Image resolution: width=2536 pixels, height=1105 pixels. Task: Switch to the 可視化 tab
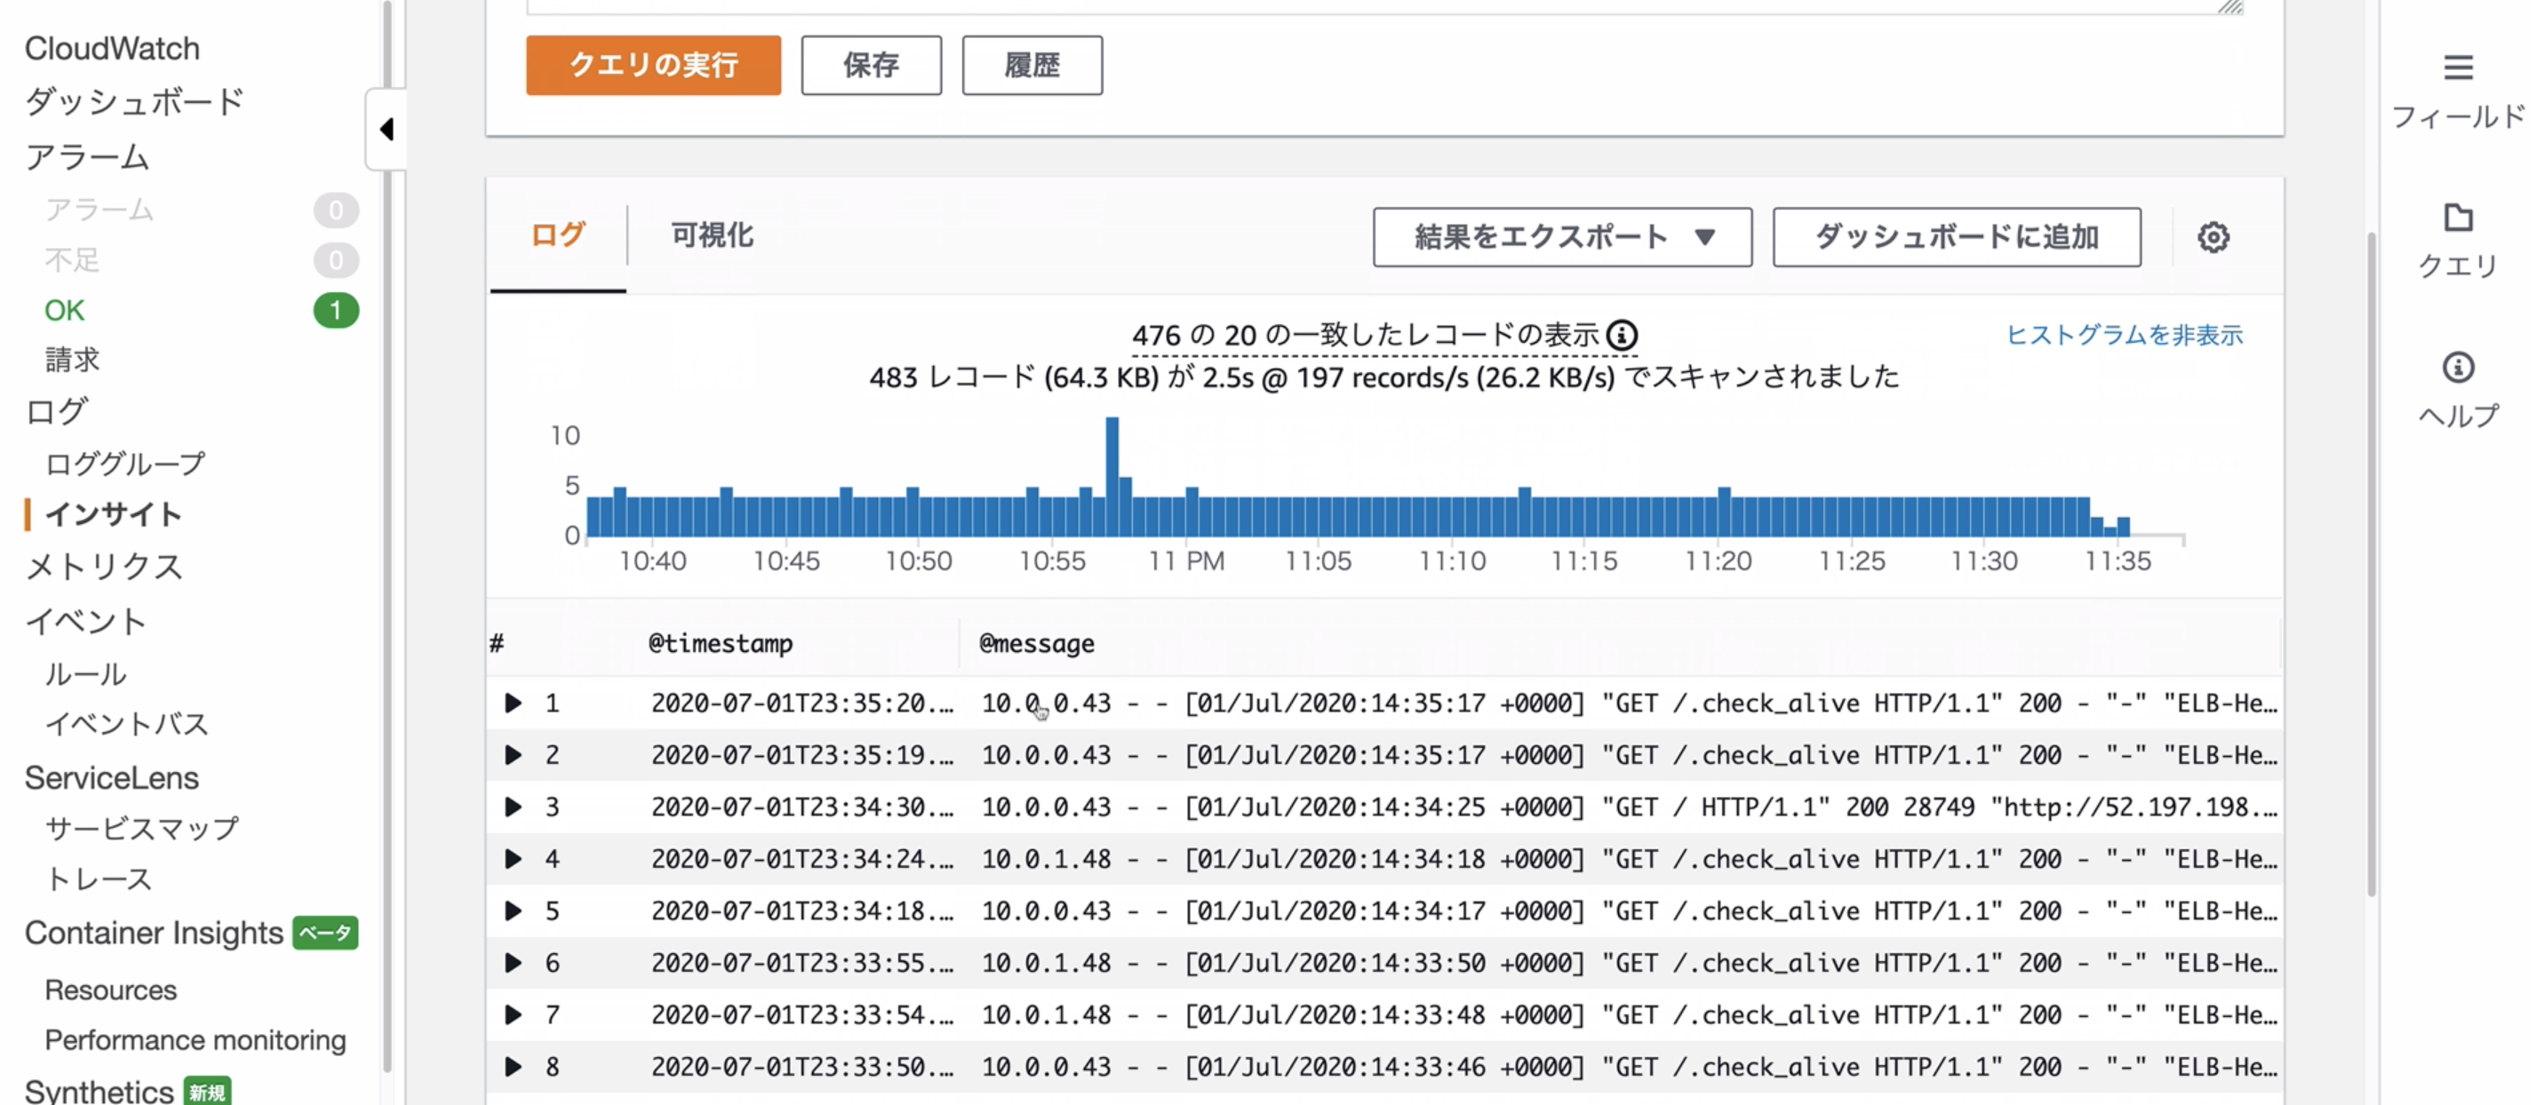pyautogui.click(x=712, y=235)
